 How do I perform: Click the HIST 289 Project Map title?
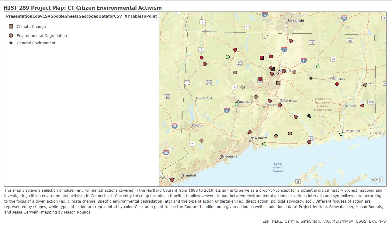tap(83, 8)
